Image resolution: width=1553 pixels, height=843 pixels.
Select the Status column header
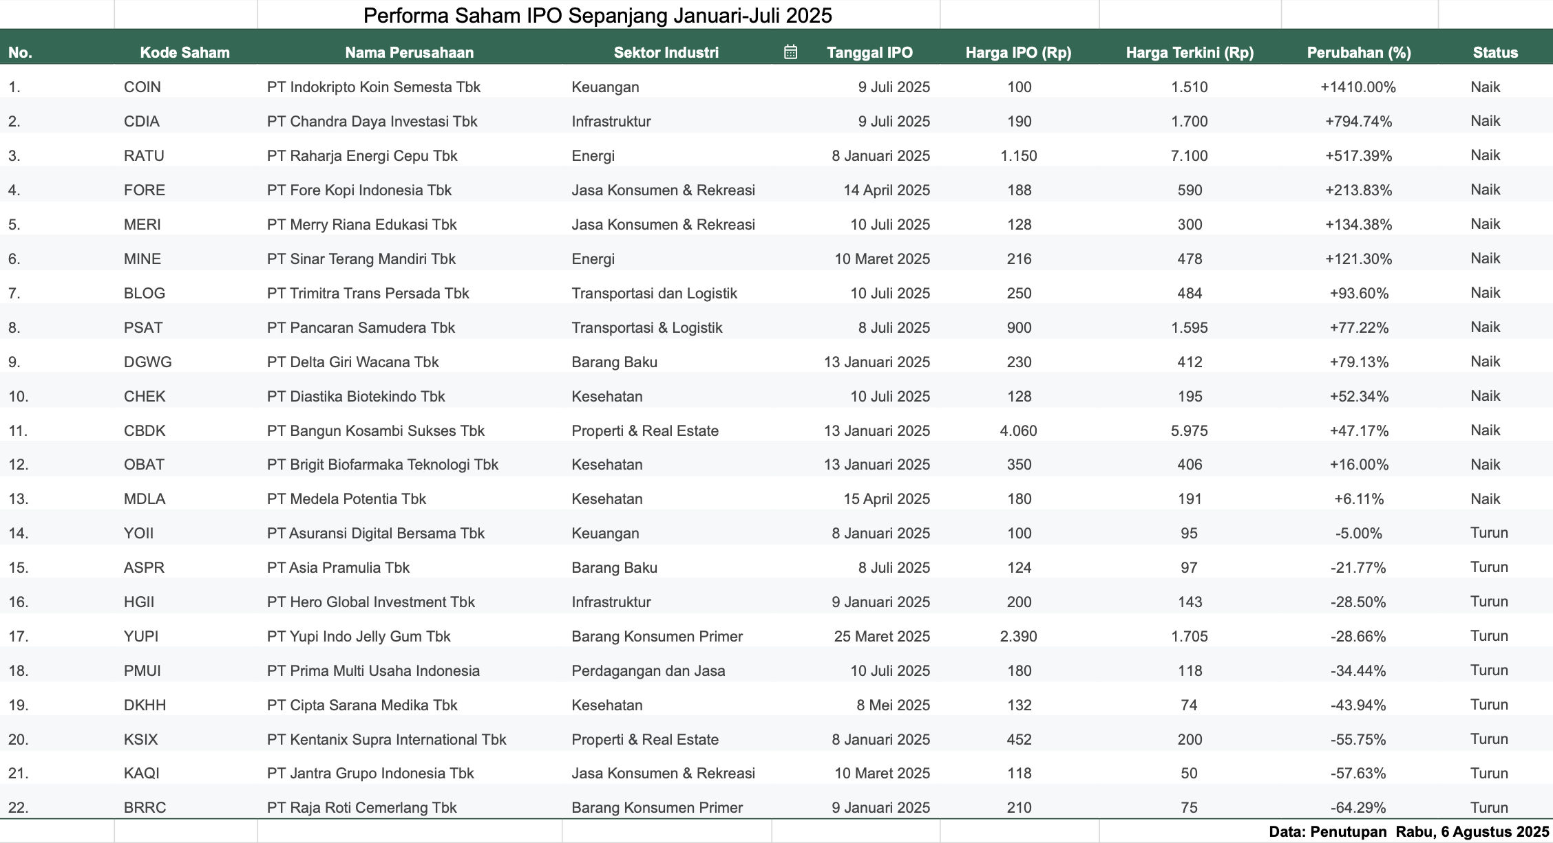1495,52
